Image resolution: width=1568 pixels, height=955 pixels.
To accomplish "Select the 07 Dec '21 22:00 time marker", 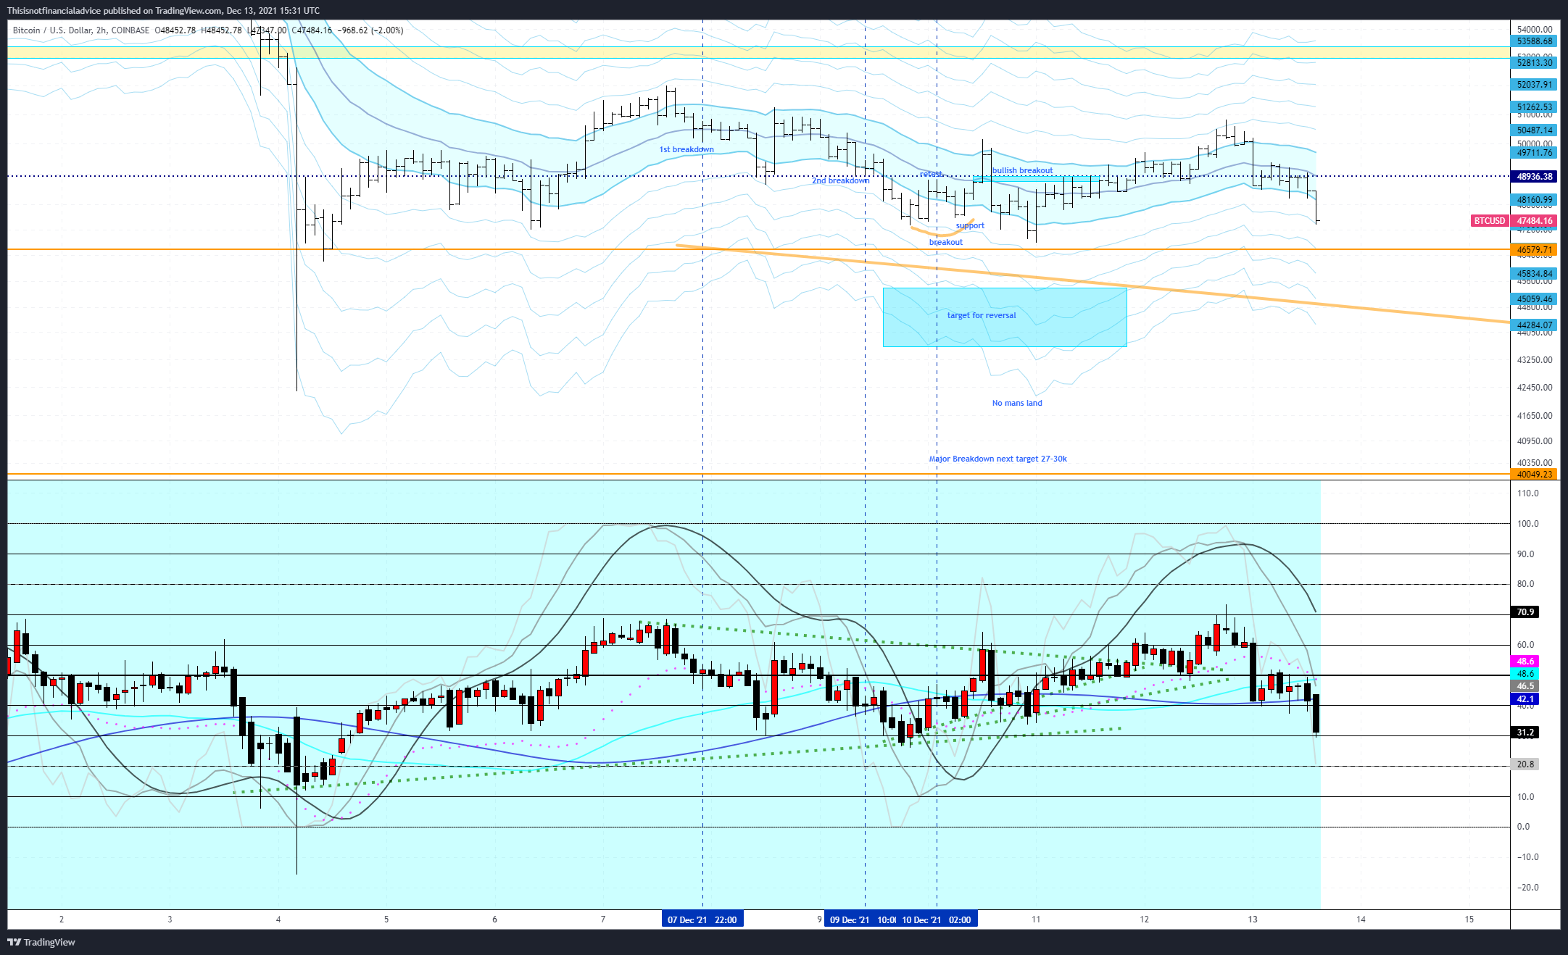I will [702, 919].
